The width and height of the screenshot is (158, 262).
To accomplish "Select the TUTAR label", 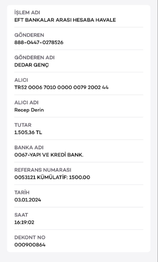I will 23,125.
